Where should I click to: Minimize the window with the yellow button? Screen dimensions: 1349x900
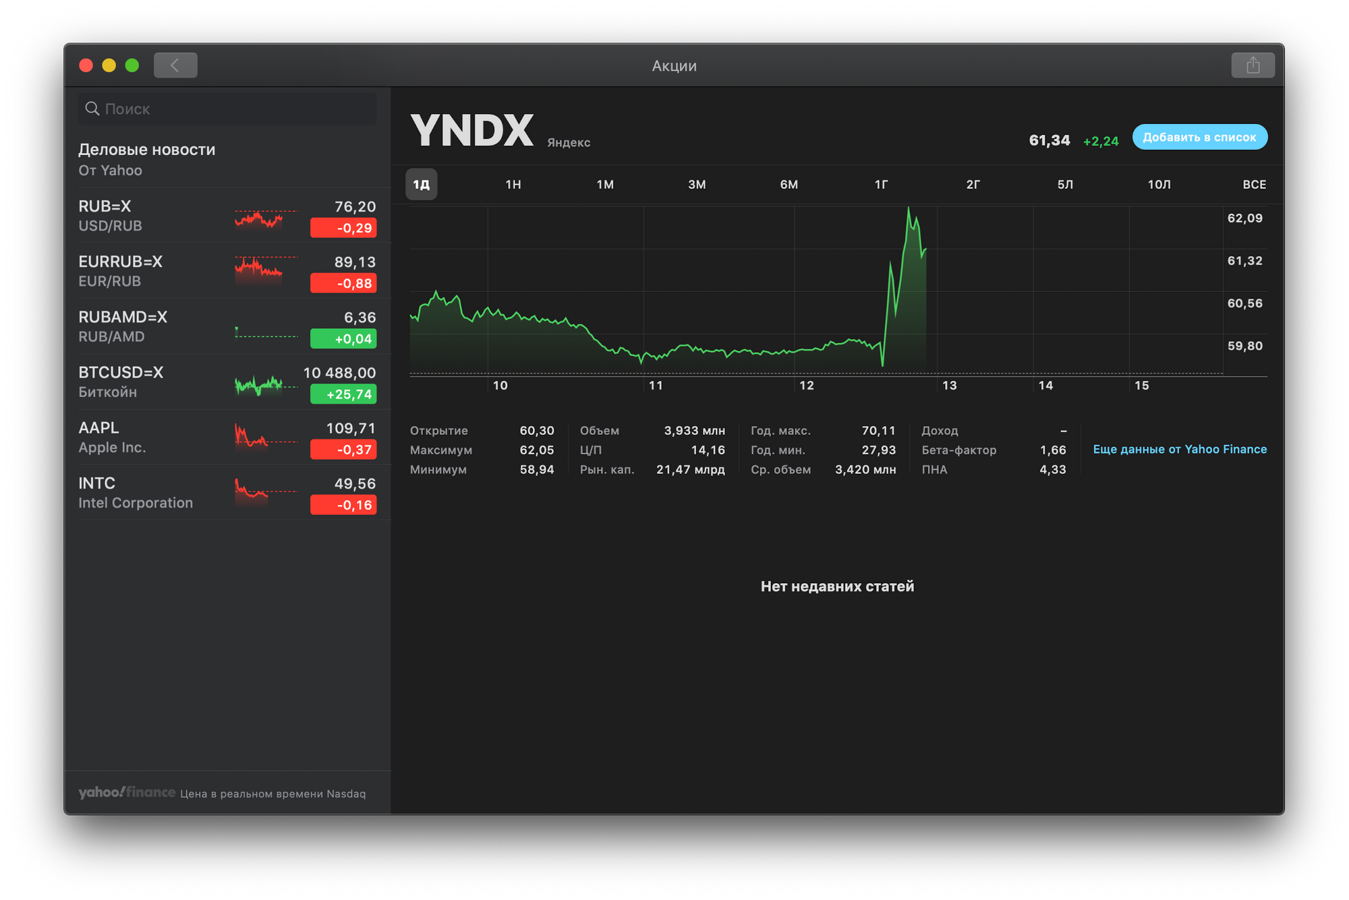pyautogui.click(x=109, y=65)
